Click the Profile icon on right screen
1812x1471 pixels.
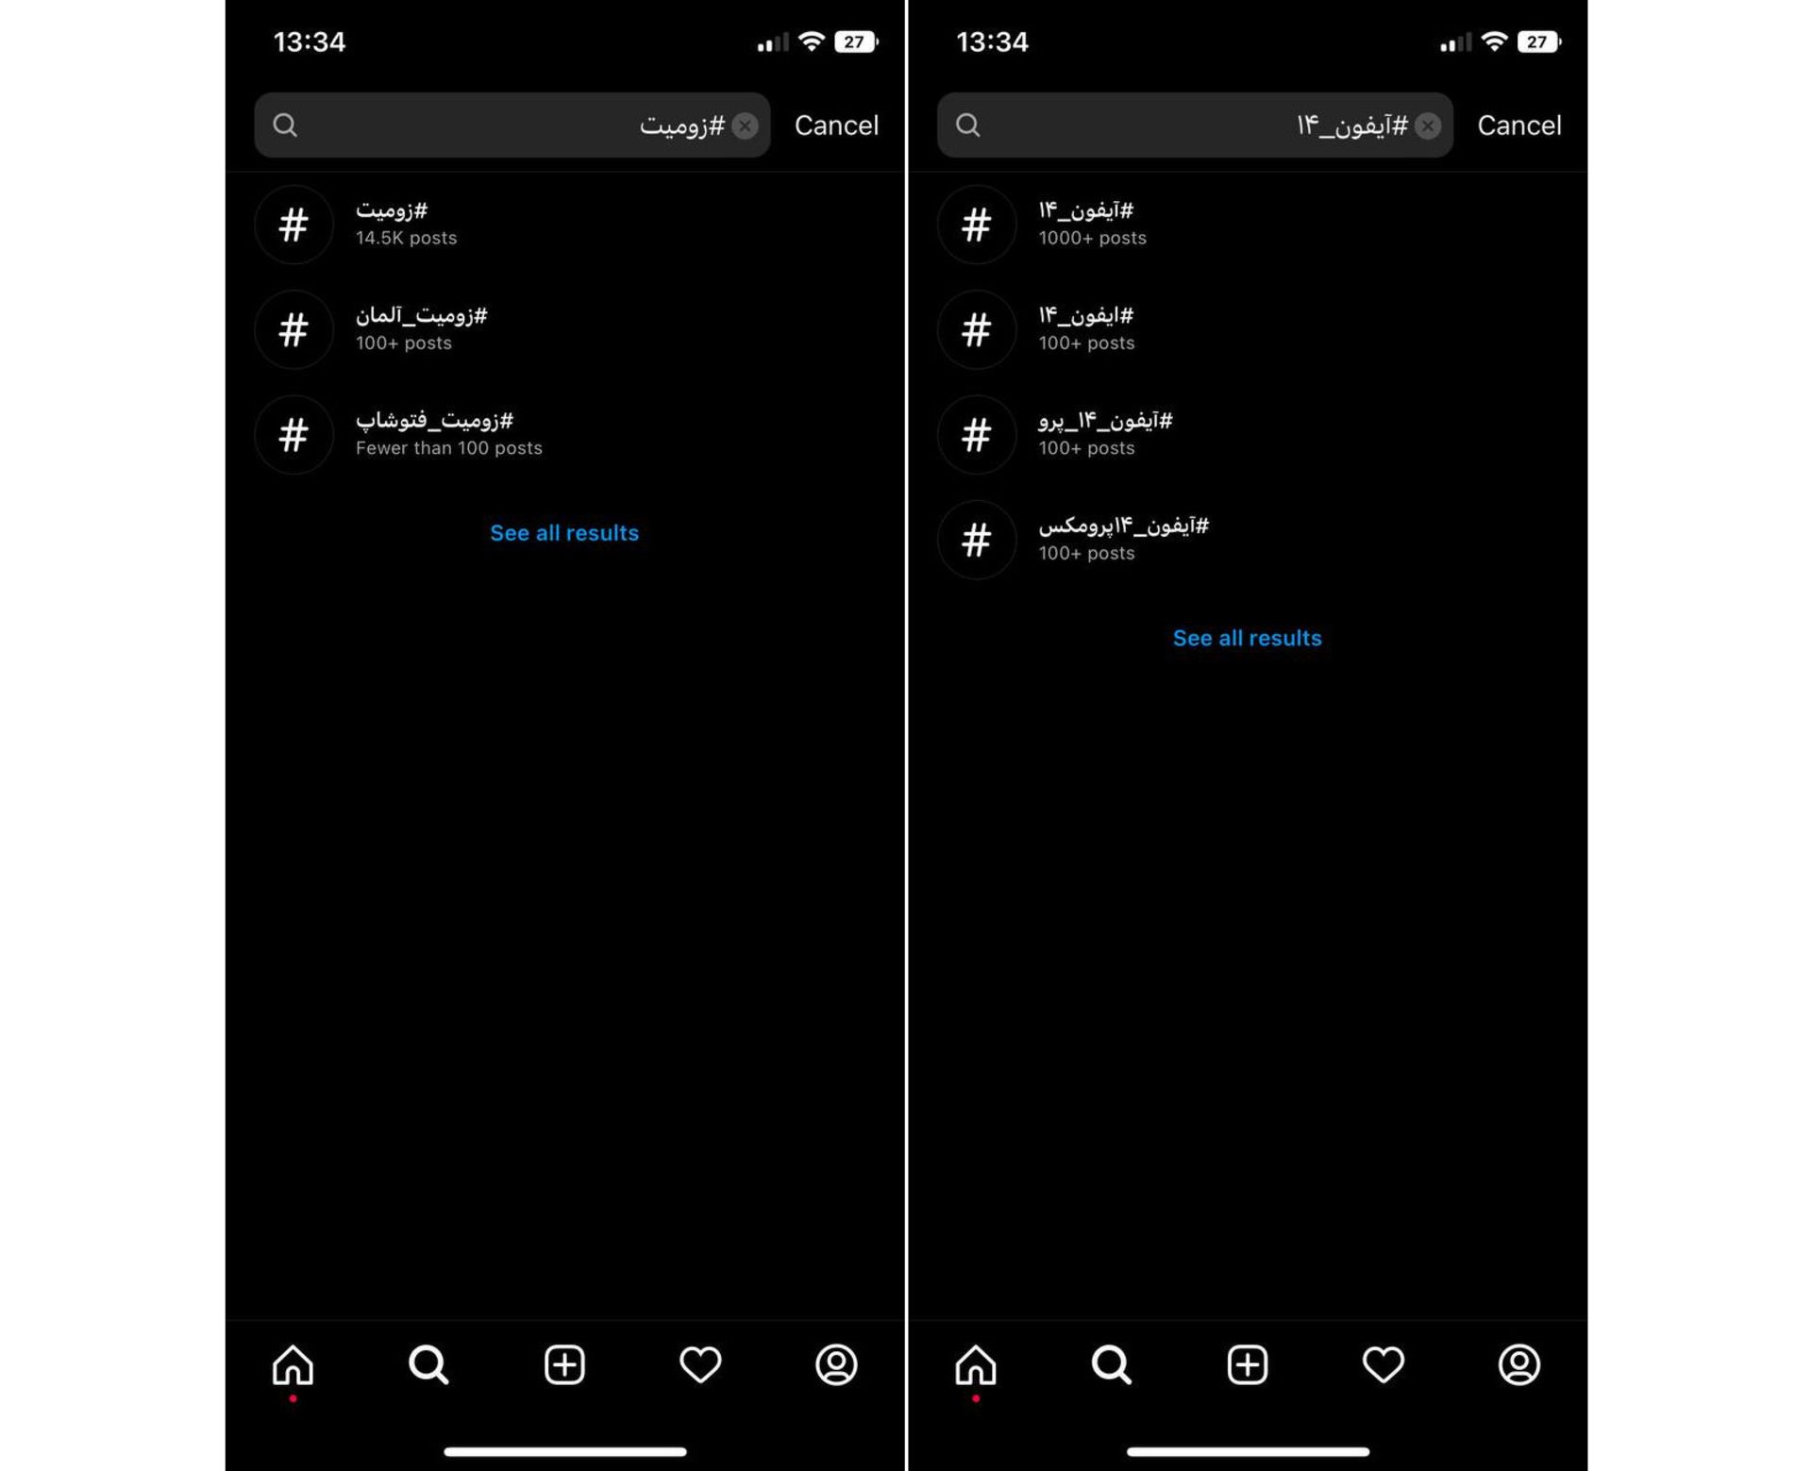1519,1364
